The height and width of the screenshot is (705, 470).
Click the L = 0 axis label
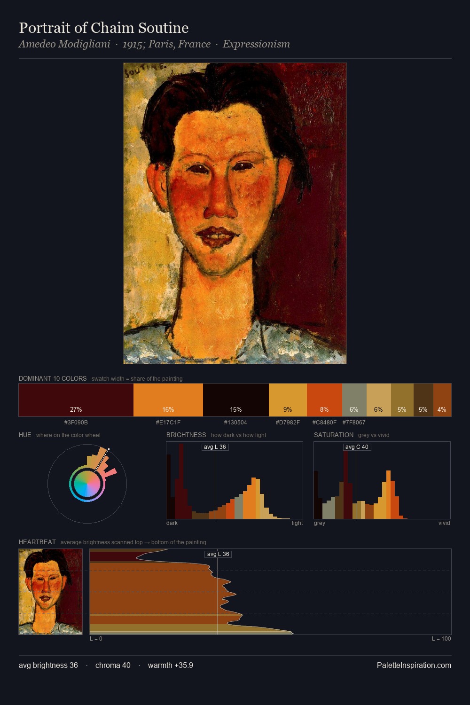coord(96,639)
